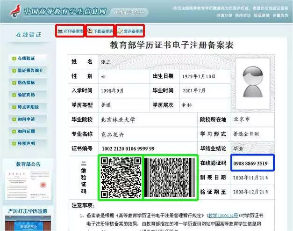Viewport: 293px width, 231px height.
Task: Click the green bullet beside 验证真伪
Action: pos(14,95)
